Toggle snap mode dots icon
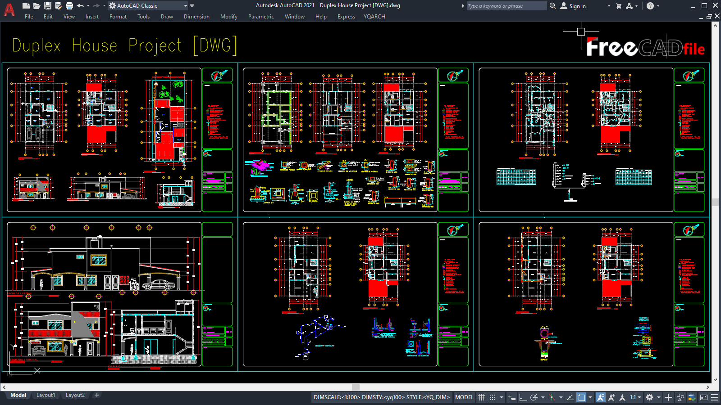This screenshot has width=721, height=405. click(x=493, y=397)
